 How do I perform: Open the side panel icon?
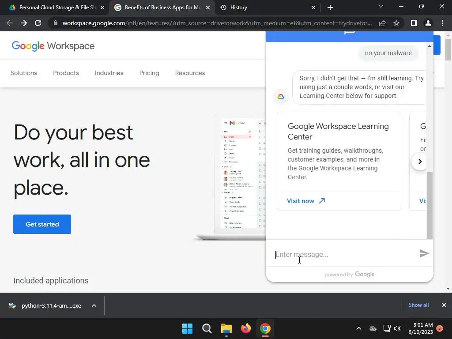coord(414,23)
